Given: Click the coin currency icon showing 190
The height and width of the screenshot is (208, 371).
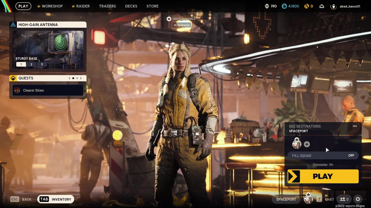Looking at the screenshot, I should coord(267,6).
